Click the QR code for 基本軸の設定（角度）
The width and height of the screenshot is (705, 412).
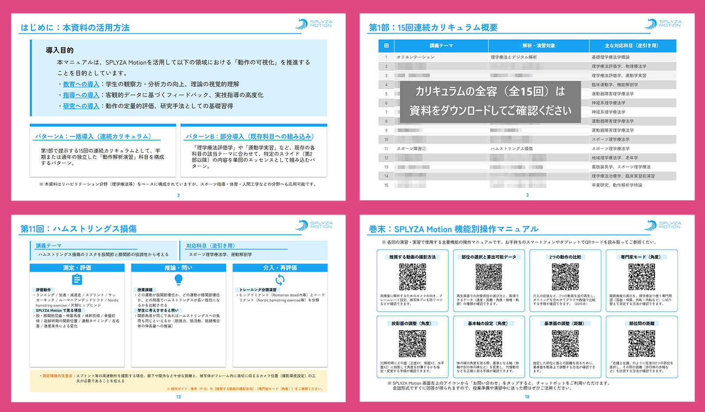[489, 344]
